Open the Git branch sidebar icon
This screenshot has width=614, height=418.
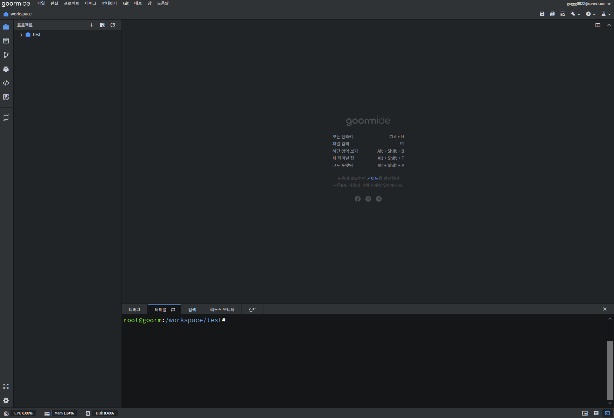(x=6, y=55)
